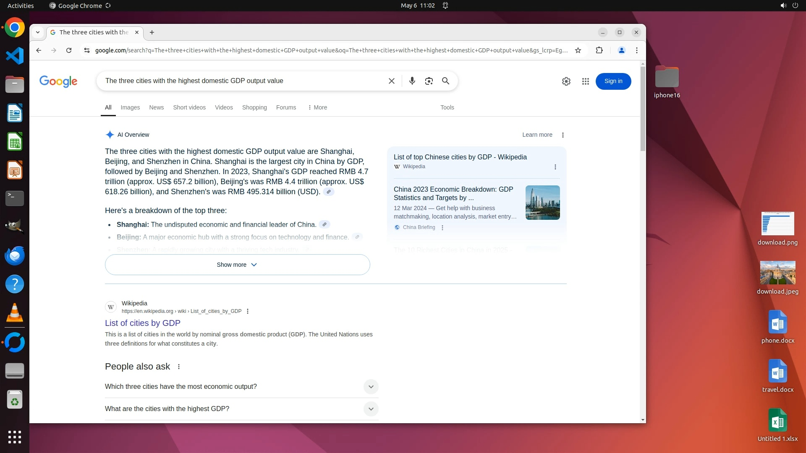Open the More search filters dropdown
806x453 pixels.
pos(317,107)
